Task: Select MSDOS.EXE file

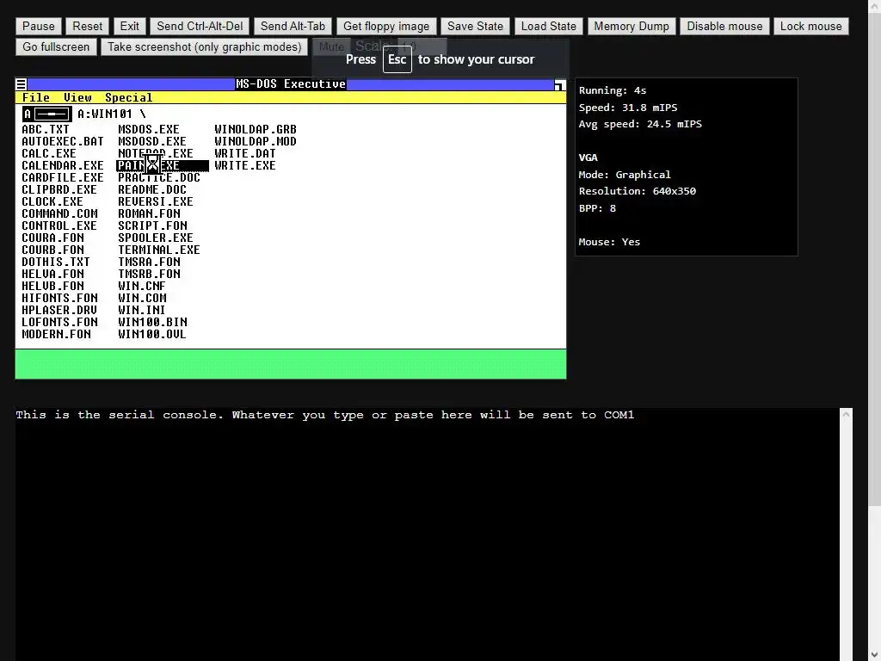Action: click(x=149, y=129)
